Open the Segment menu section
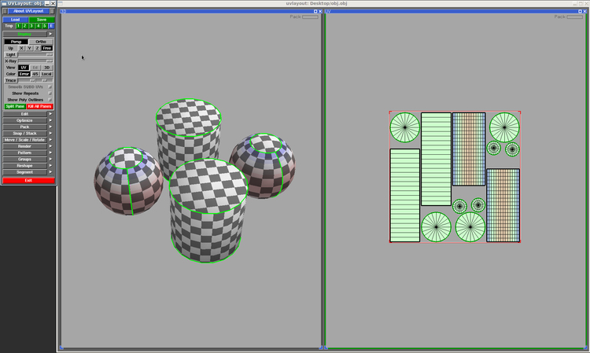The image size is (590, 353). (x=25, y=172)
